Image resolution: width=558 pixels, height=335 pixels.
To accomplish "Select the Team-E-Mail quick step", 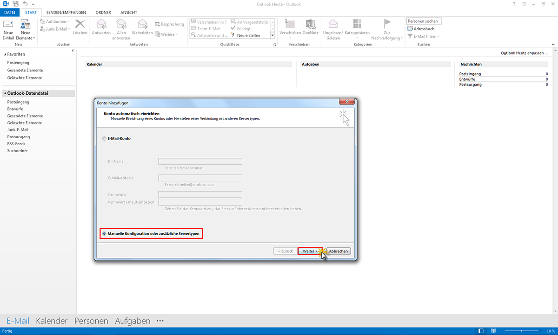I will (x=206, y=28).
